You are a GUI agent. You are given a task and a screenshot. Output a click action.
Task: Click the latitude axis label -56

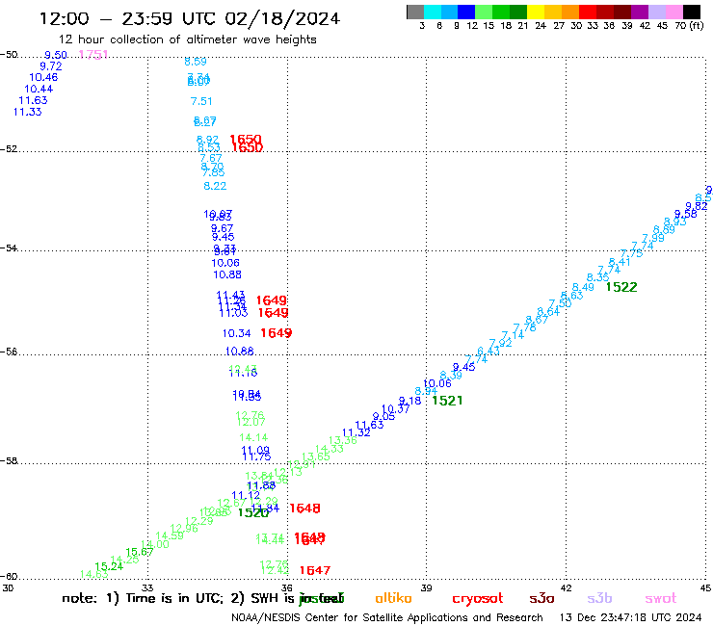pos(9,352)
